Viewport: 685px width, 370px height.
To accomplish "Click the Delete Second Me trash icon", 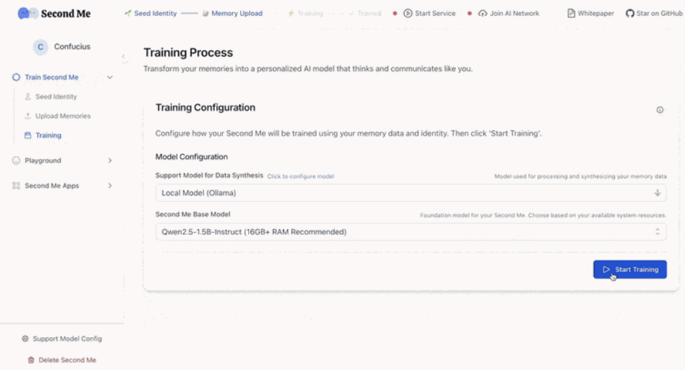I will click(31, 360).
